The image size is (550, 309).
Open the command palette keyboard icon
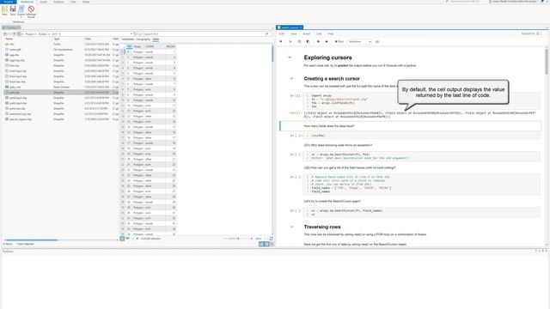coord(377,42)
